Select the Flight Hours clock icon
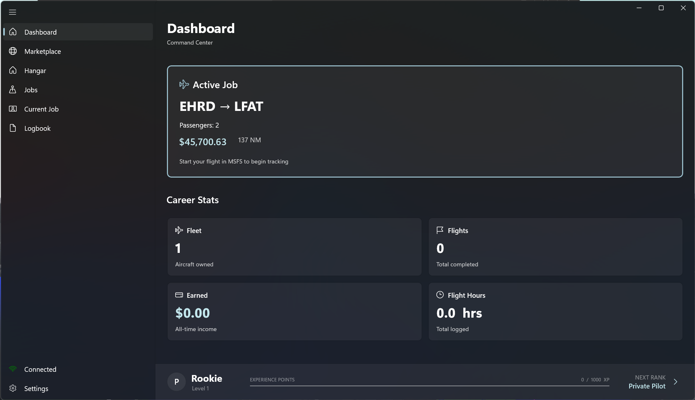 (x=440, y=295)
